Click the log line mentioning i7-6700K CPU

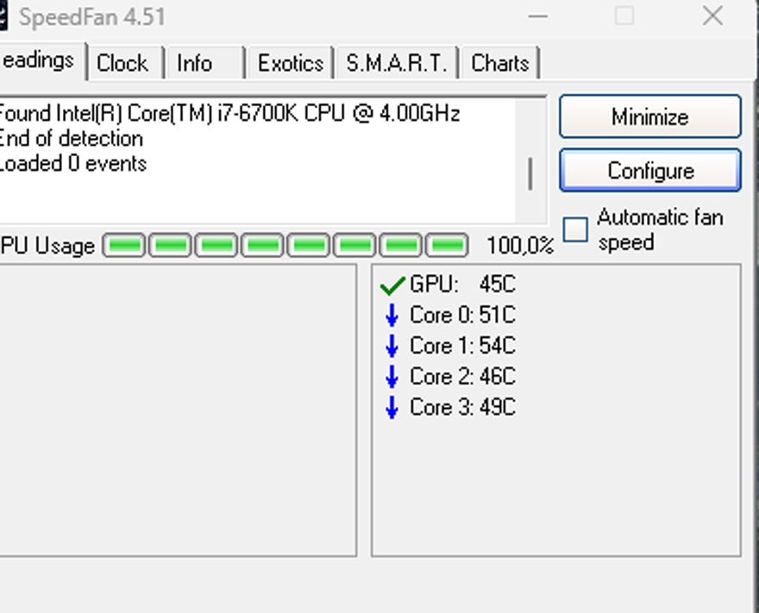point(230,114)
